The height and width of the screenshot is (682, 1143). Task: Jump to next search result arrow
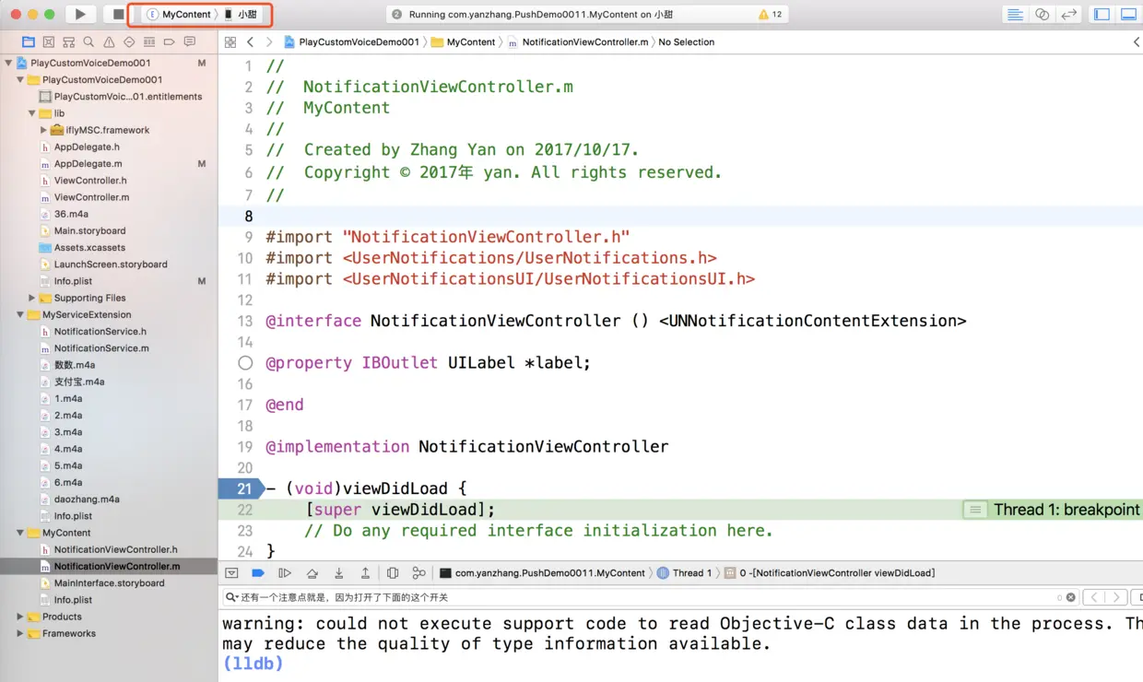click(1116, 597)
